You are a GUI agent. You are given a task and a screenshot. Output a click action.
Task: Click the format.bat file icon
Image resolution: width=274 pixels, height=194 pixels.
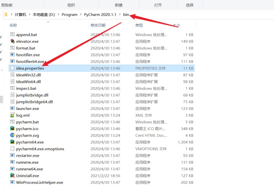point(13,48)
